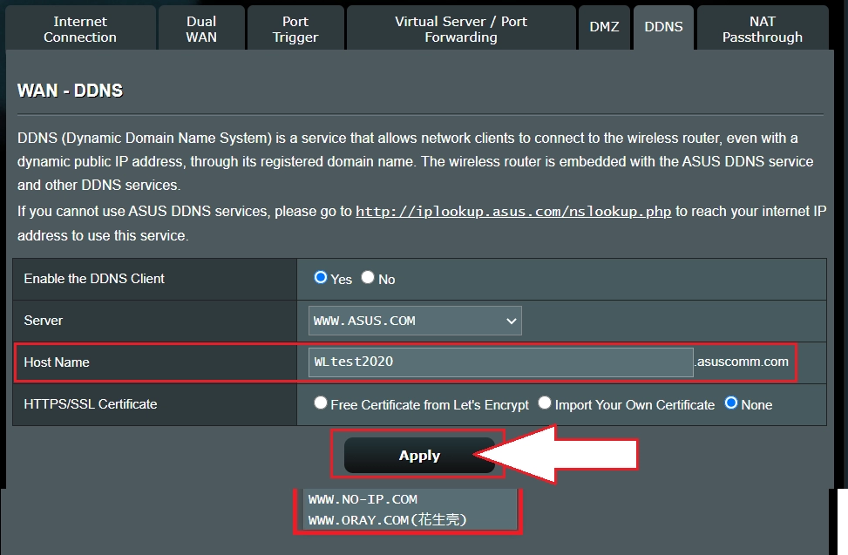Viewport: 848px width, 555px height.
Task: Enable the DDNS Client by selecting Yes
Action: tap(320, 279)
